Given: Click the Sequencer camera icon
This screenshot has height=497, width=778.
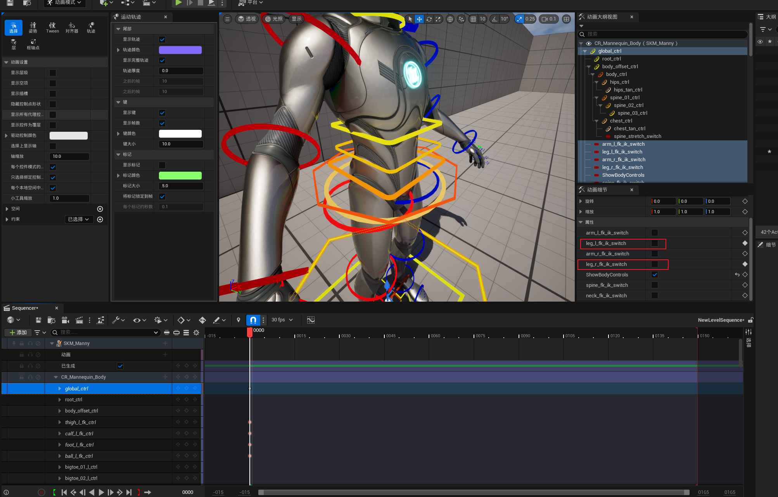Looking at the screenshot, I should pos(65,320).
